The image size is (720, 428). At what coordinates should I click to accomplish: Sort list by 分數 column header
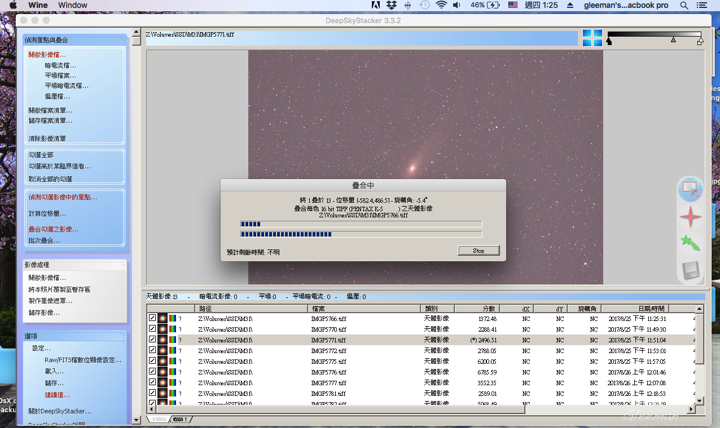point(477,309)
